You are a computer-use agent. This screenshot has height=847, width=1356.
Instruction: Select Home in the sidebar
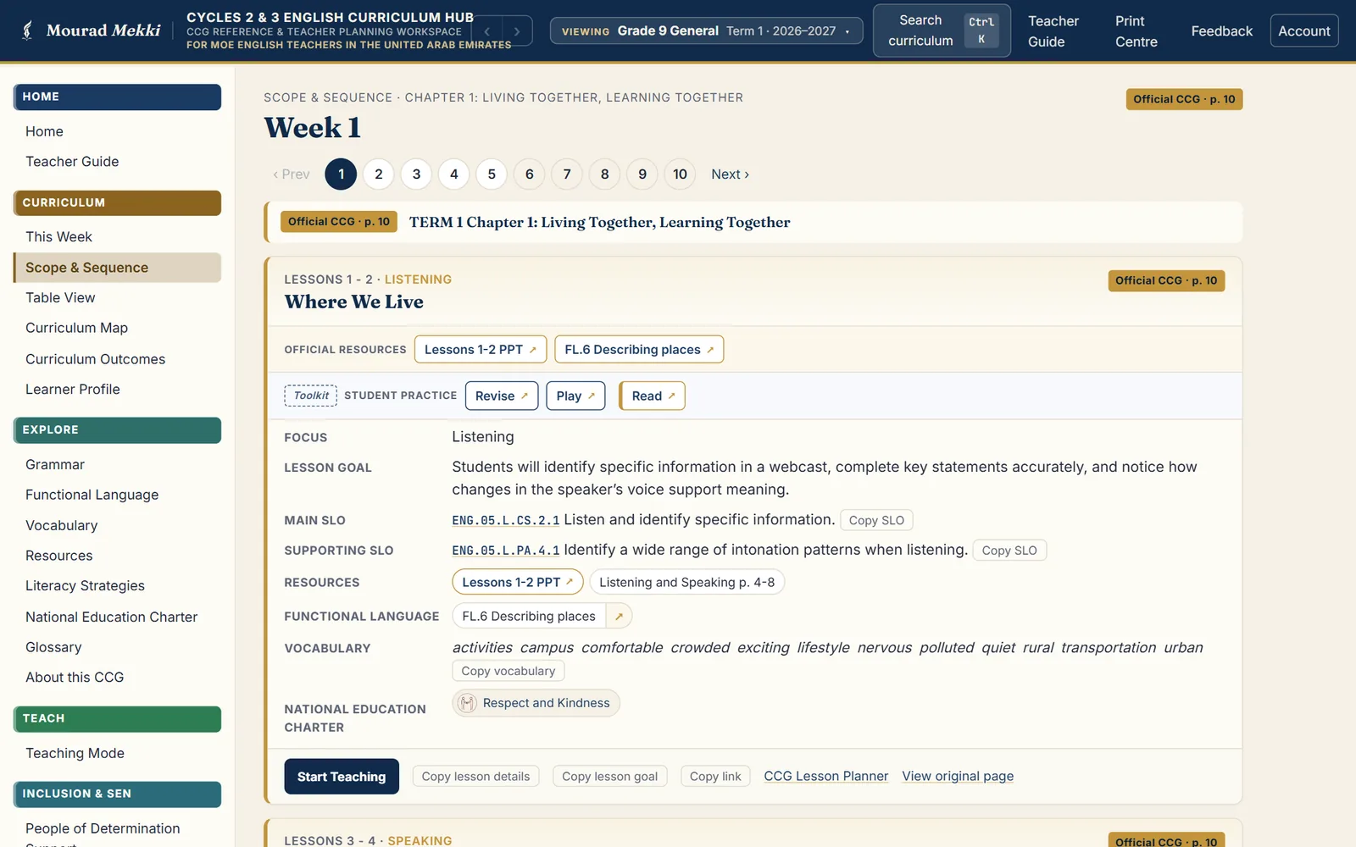(x=44, y=131)
